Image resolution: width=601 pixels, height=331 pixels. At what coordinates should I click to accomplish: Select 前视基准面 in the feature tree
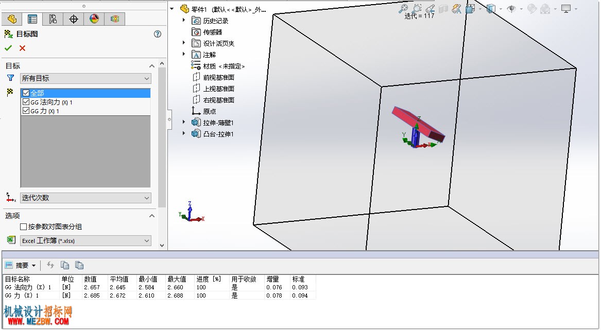[x=218, y=77]
